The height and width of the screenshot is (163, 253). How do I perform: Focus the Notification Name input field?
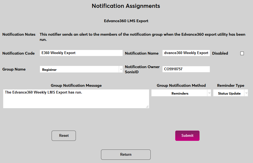point(186,53)
